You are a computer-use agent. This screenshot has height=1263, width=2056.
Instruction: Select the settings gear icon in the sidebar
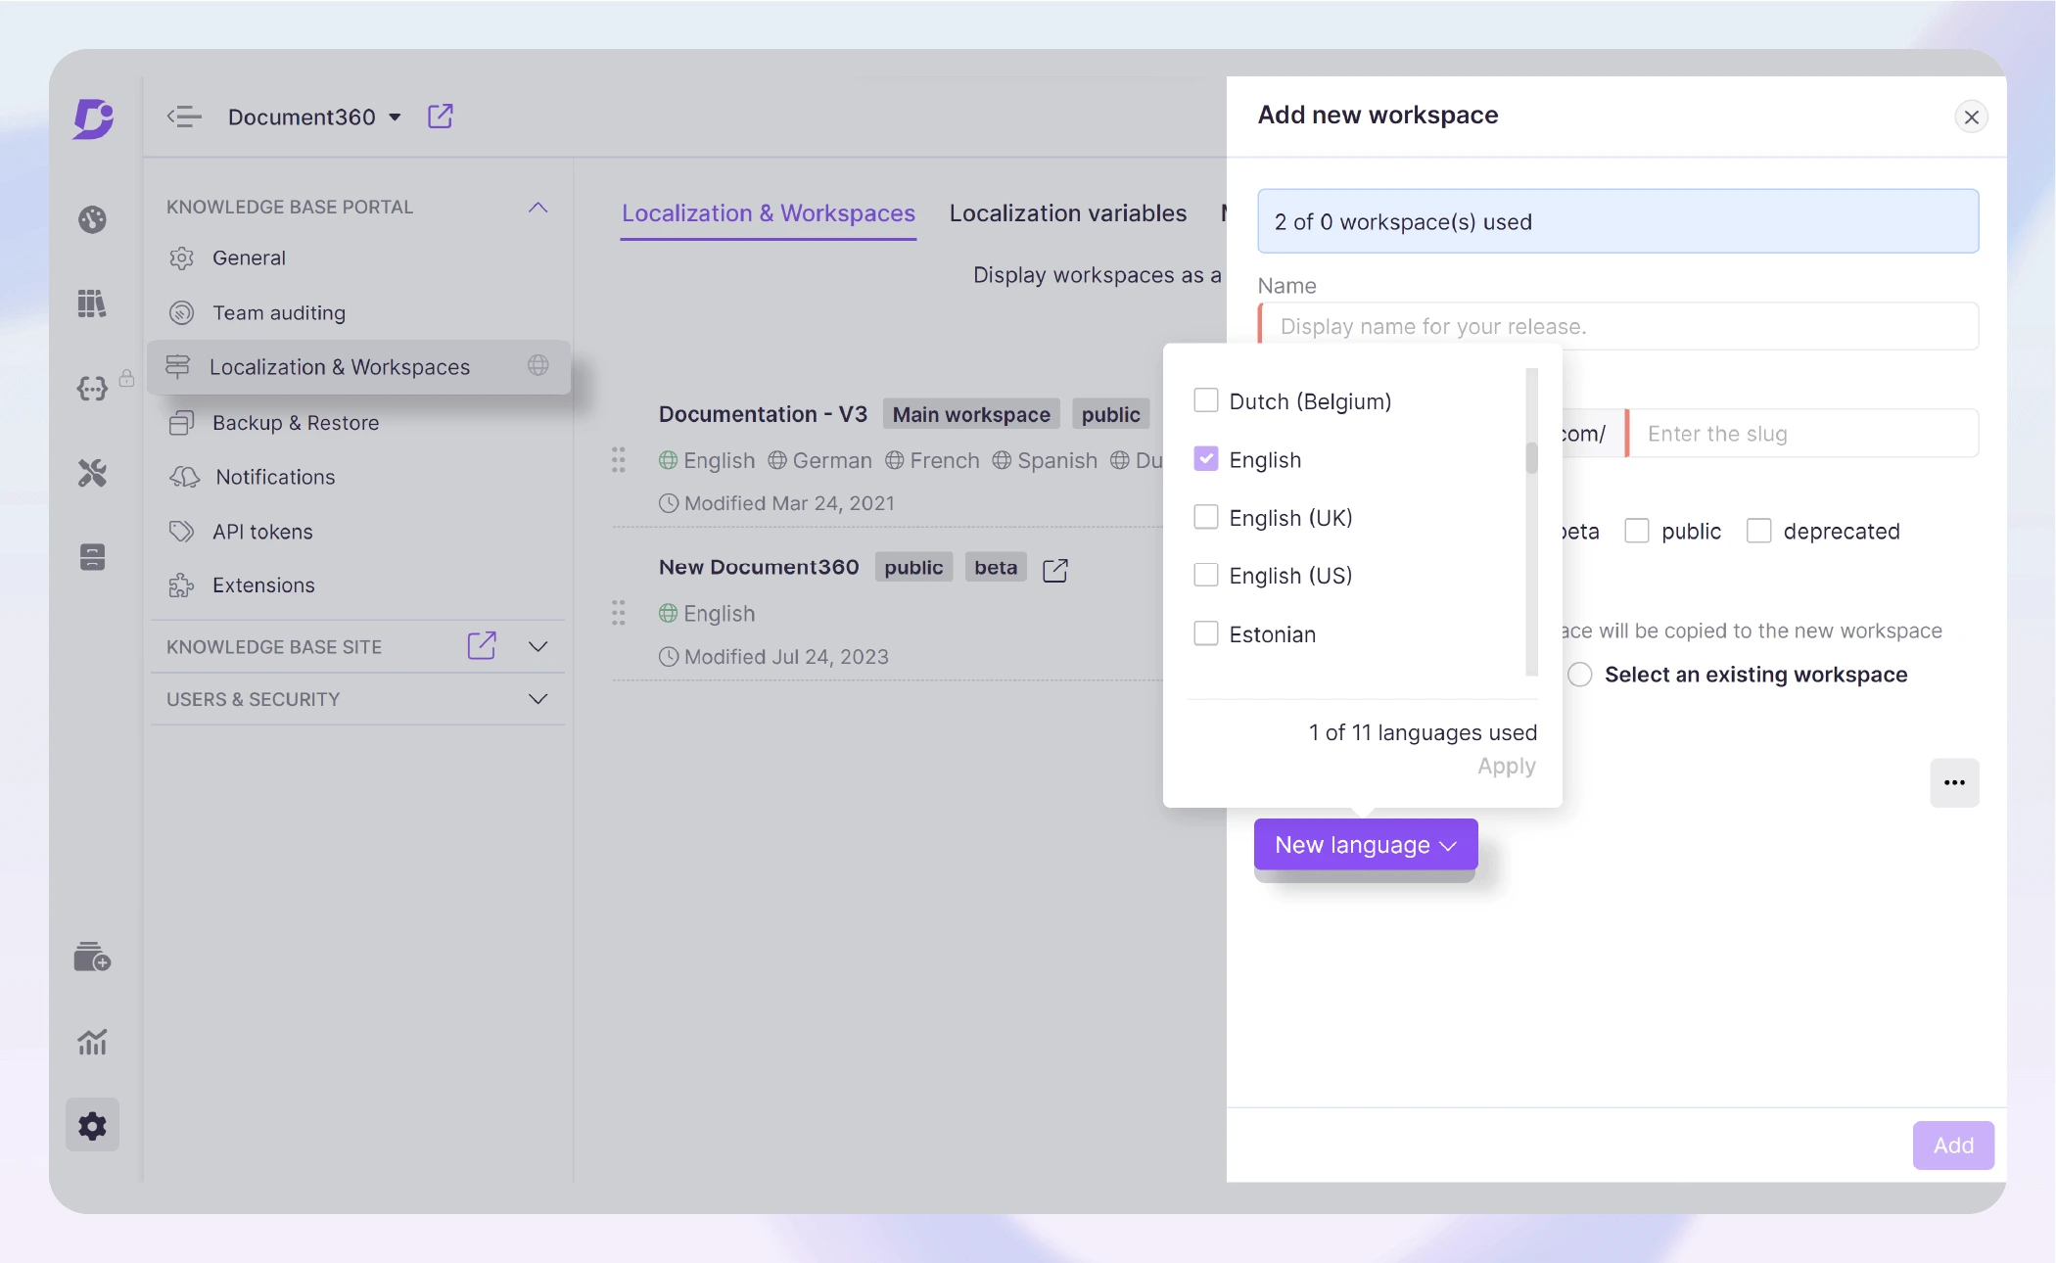point(91,1125)
